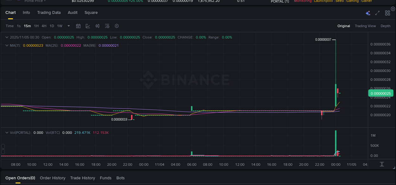Select the 1s timeframe
This screenshot has width=396, height=185.
(18, 26)
